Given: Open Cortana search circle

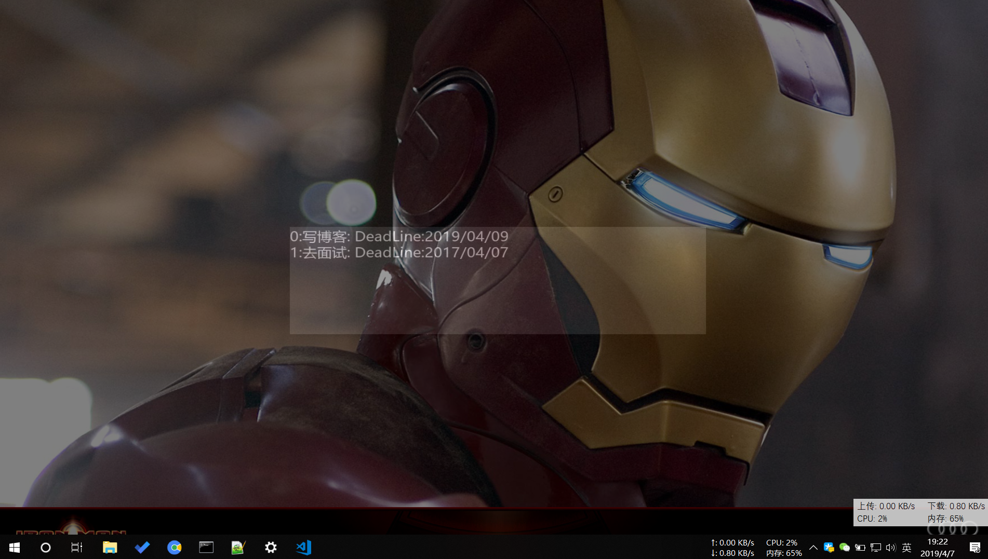Looking at the screenshot, I should [46, 547].
